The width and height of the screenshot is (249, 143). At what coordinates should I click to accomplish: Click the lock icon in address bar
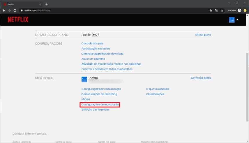(x=22, y=10)
